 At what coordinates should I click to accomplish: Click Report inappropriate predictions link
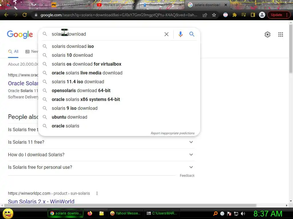[173, 133]
